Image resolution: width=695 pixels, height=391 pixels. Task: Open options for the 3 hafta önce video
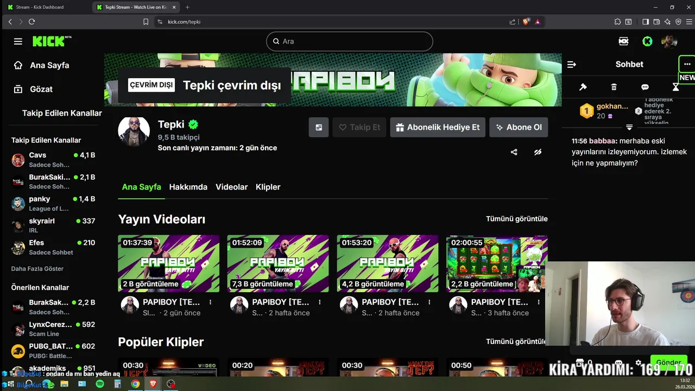[x=539, y=302]
